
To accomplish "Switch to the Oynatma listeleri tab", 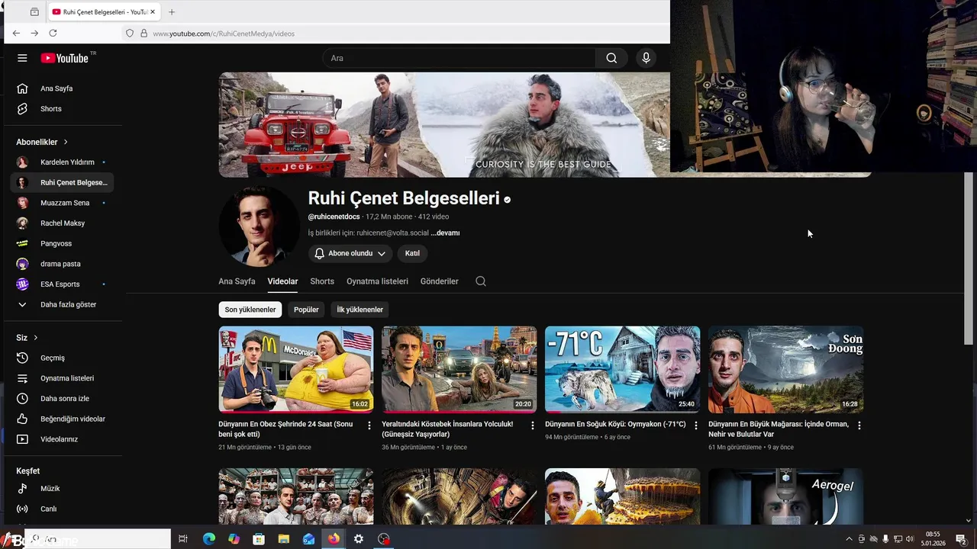I will click(x=377, y=281).
